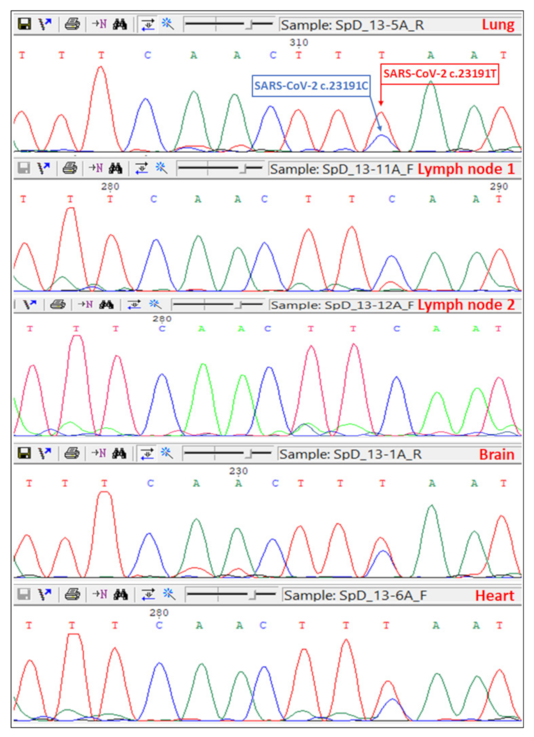
Task: Click the save icon in the SpD_13-5A_R panel
Action: pos(25,24)
